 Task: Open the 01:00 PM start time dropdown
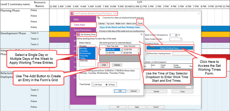click(x=121, y=53)
